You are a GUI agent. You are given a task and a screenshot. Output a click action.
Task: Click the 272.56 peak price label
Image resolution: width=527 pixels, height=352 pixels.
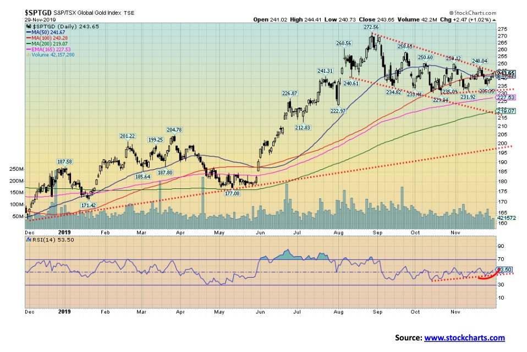pos(371,27)
